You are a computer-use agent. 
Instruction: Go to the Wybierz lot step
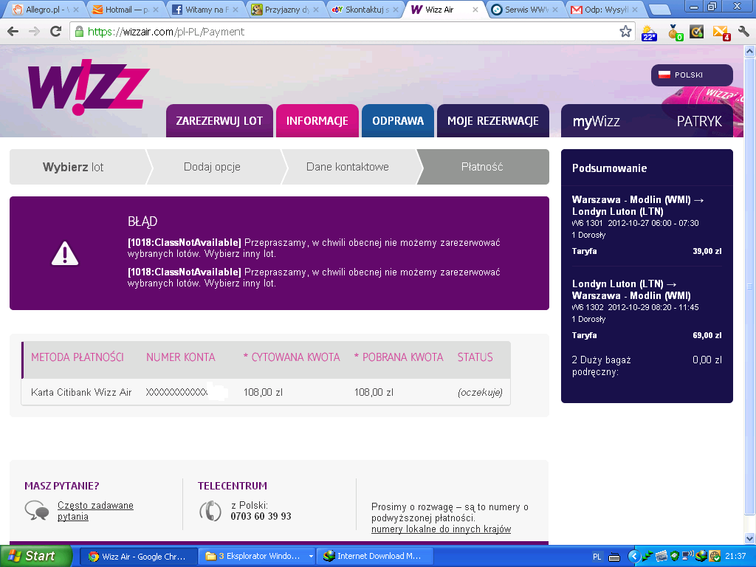(77, 167)
